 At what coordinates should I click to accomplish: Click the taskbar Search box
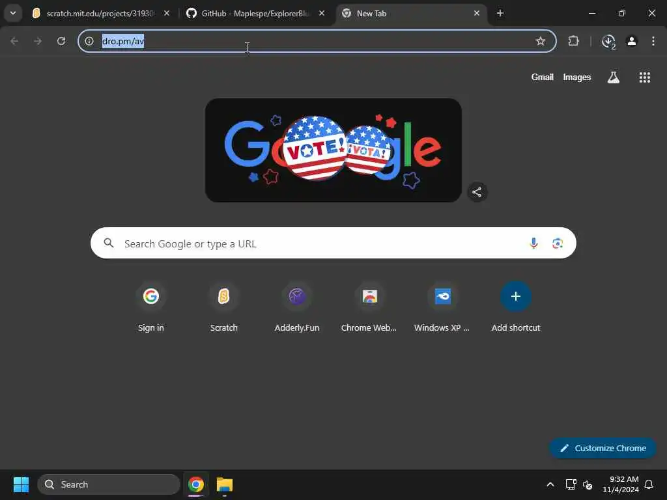click(109, 484)
